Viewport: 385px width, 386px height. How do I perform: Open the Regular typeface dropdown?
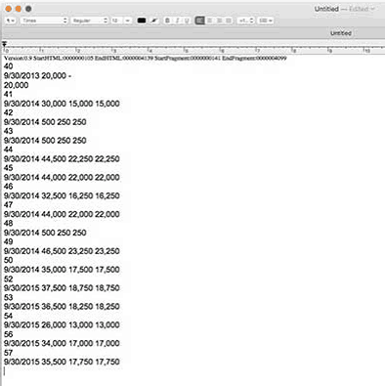[x=90, y=21]
